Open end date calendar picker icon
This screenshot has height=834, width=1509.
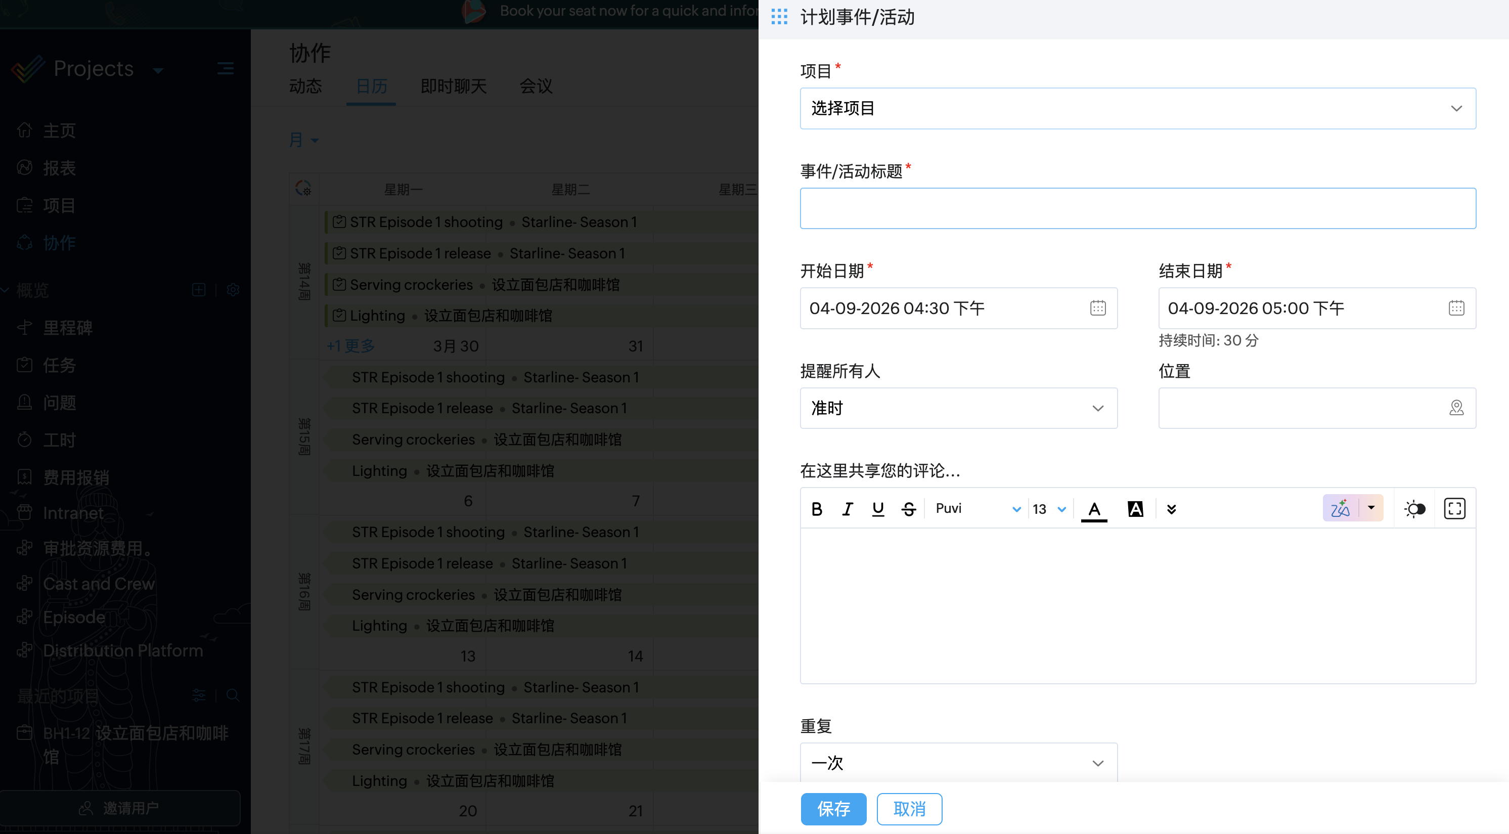pos(1456,308)
